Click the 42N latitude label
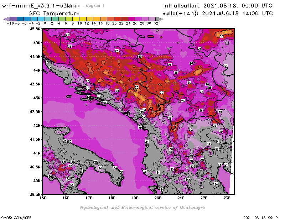Screen dimensions: 285x220 [x=37, y=126]
